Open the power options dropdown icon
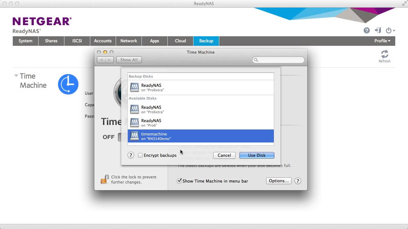 [x=390, y=31]
